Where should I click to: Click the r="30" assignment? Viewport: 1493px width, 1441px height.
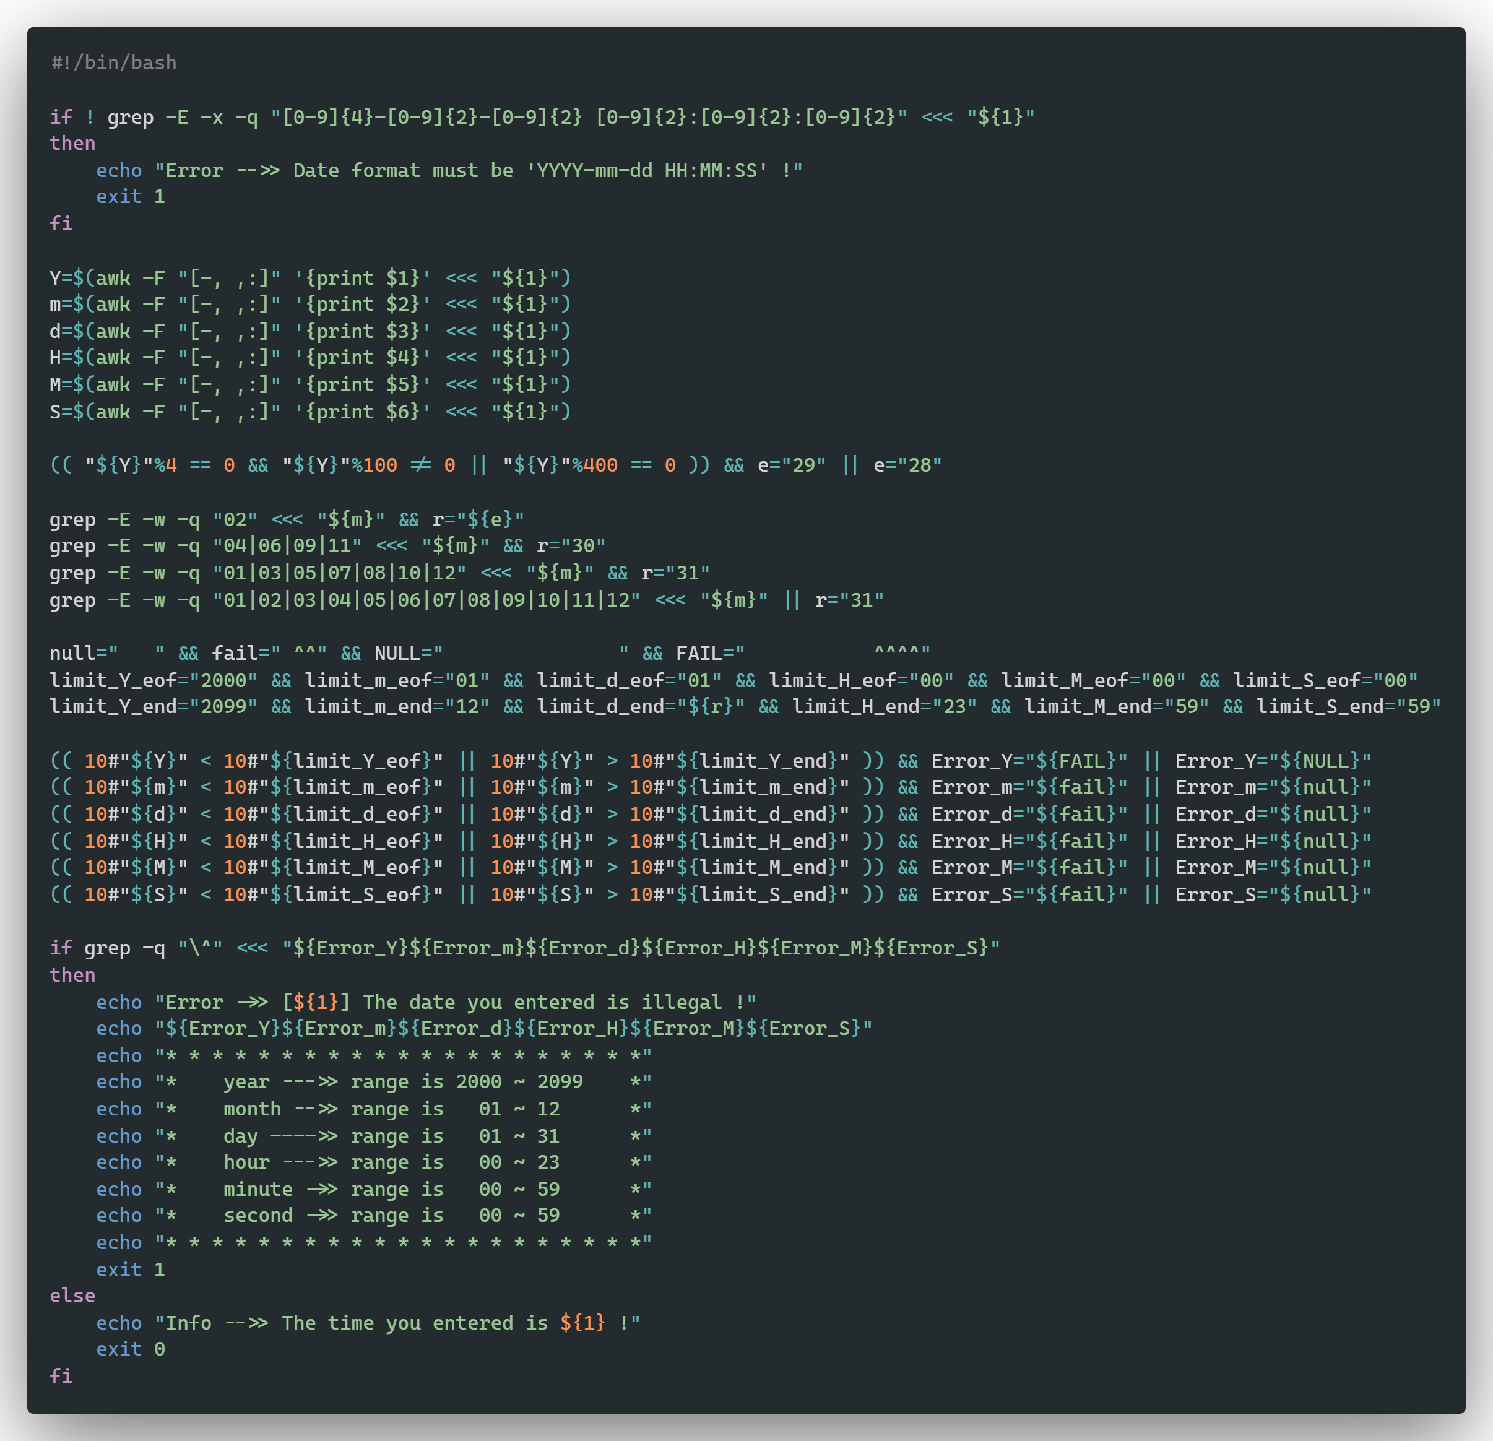571,545
